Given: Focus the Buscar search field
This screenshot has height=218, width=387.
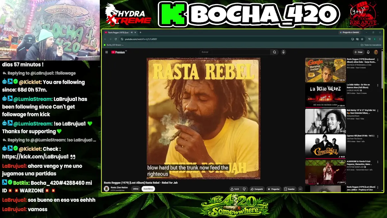Looking at the screenshot, I should coord(235,52).
